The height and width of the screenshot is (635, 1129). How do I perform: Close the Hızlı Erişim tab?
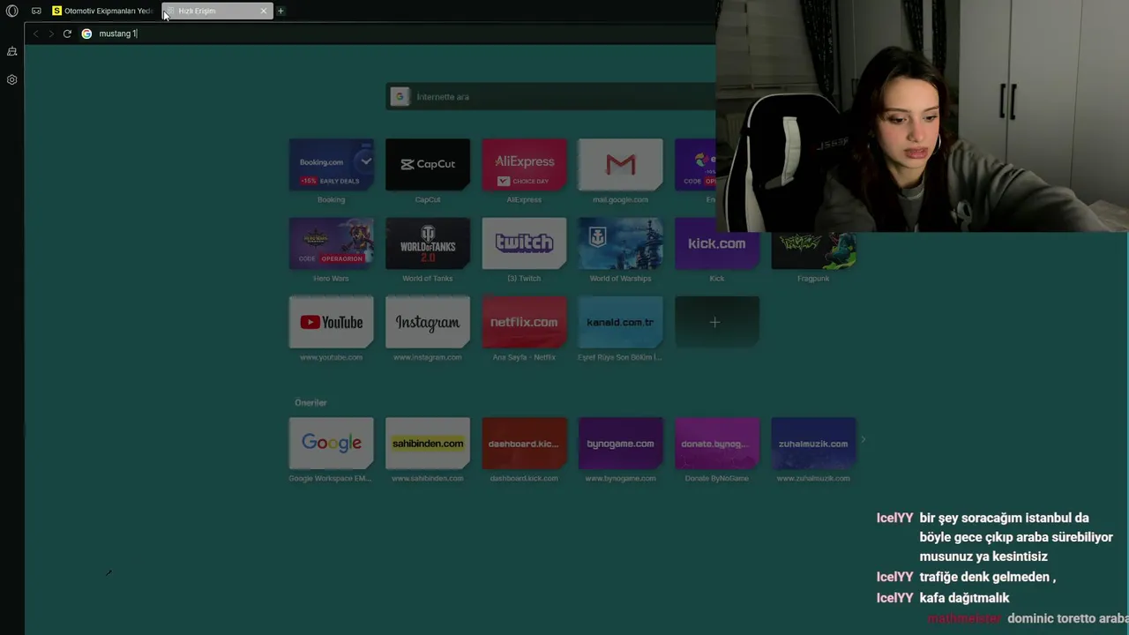click(263, 11)
